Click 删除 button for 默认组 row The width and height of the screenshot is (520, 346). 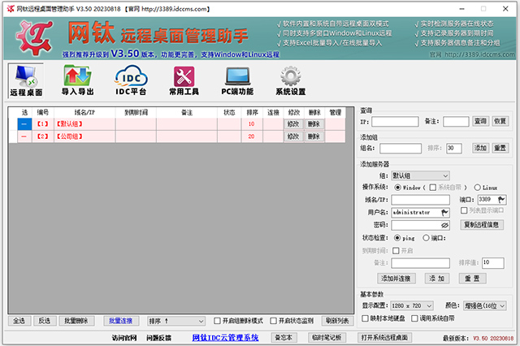[x=314, y=124]
